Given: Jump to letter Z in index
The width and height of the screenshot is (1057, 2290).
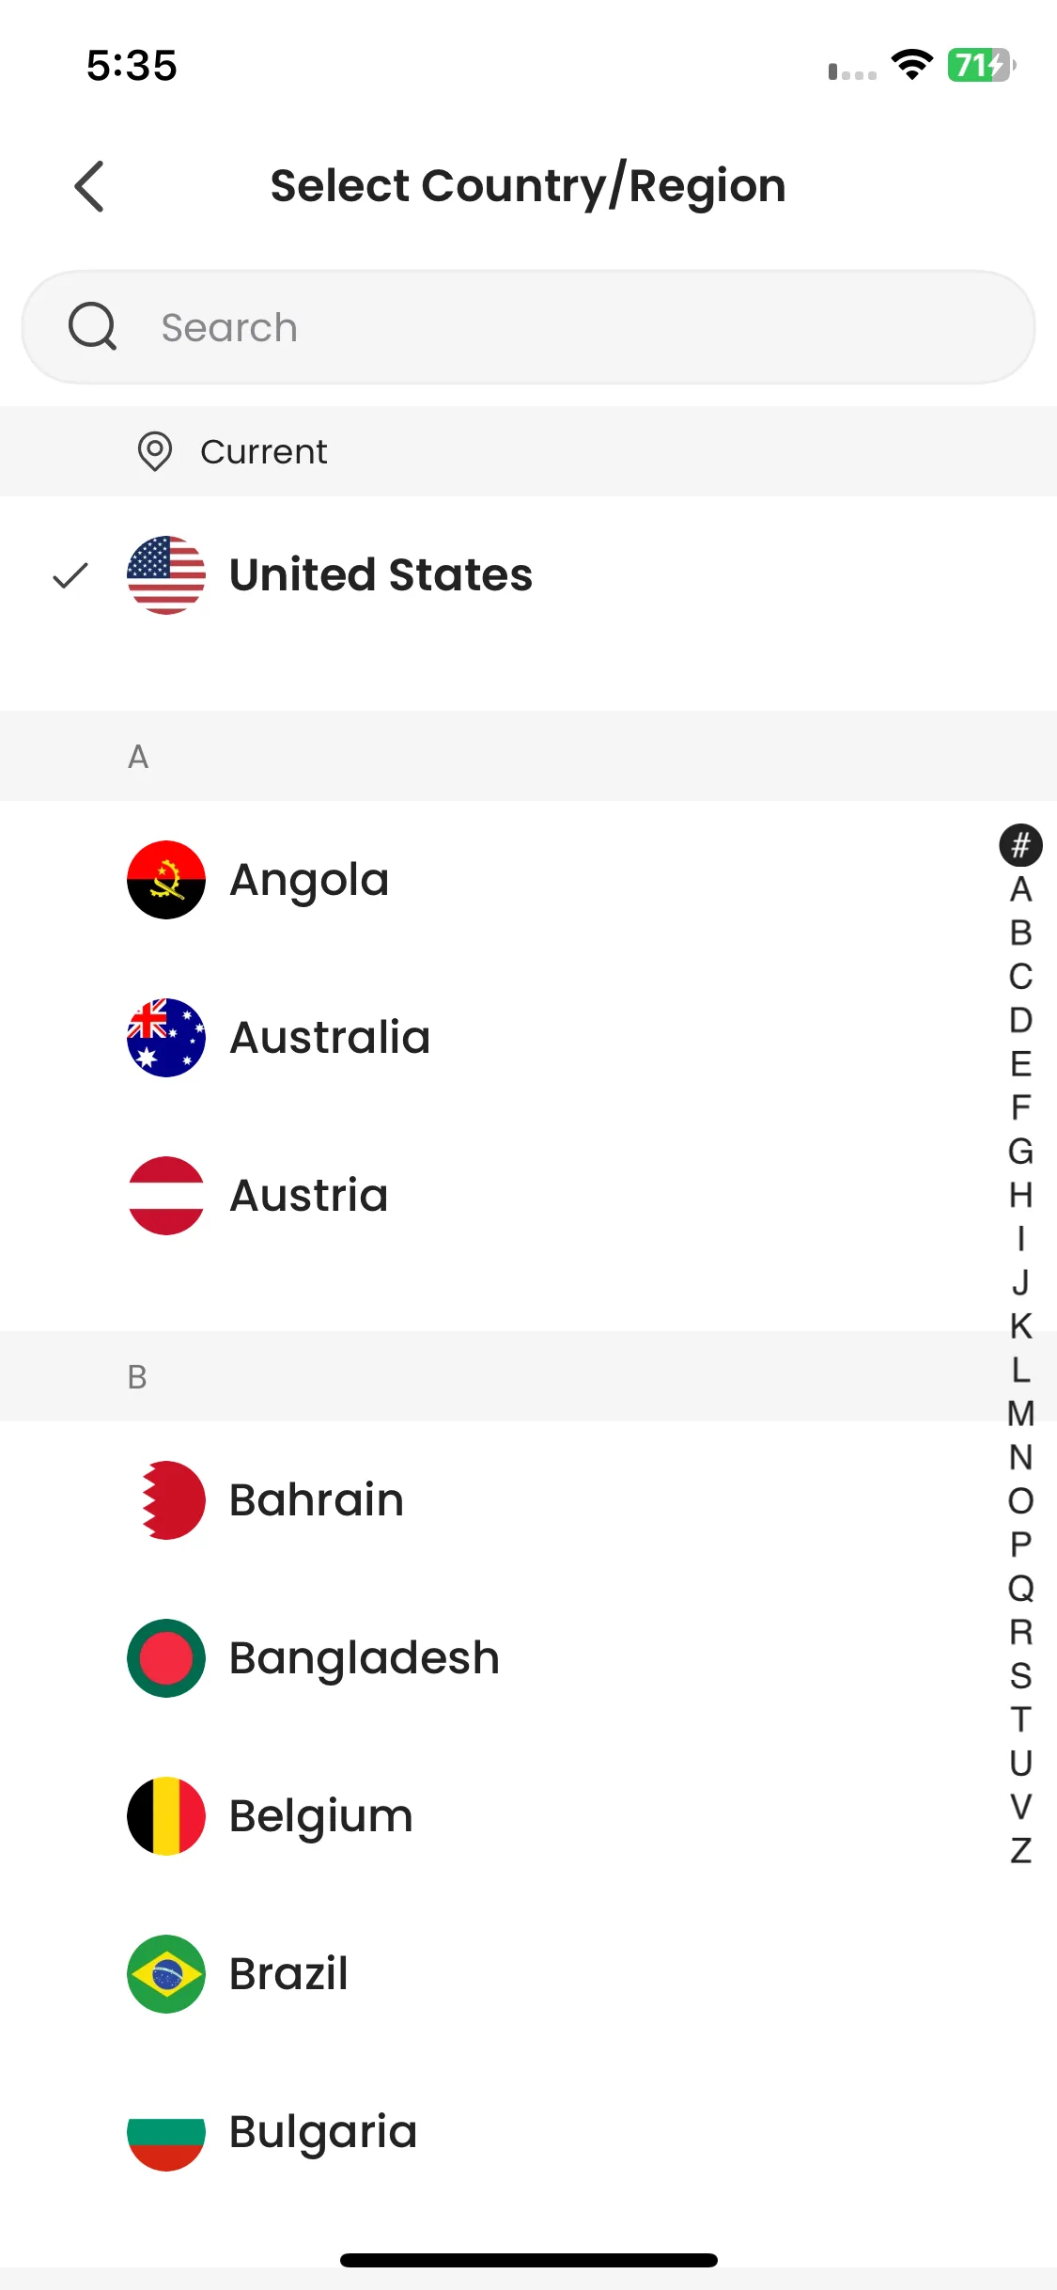Looking at the screenshot, I should 1020,1850.
